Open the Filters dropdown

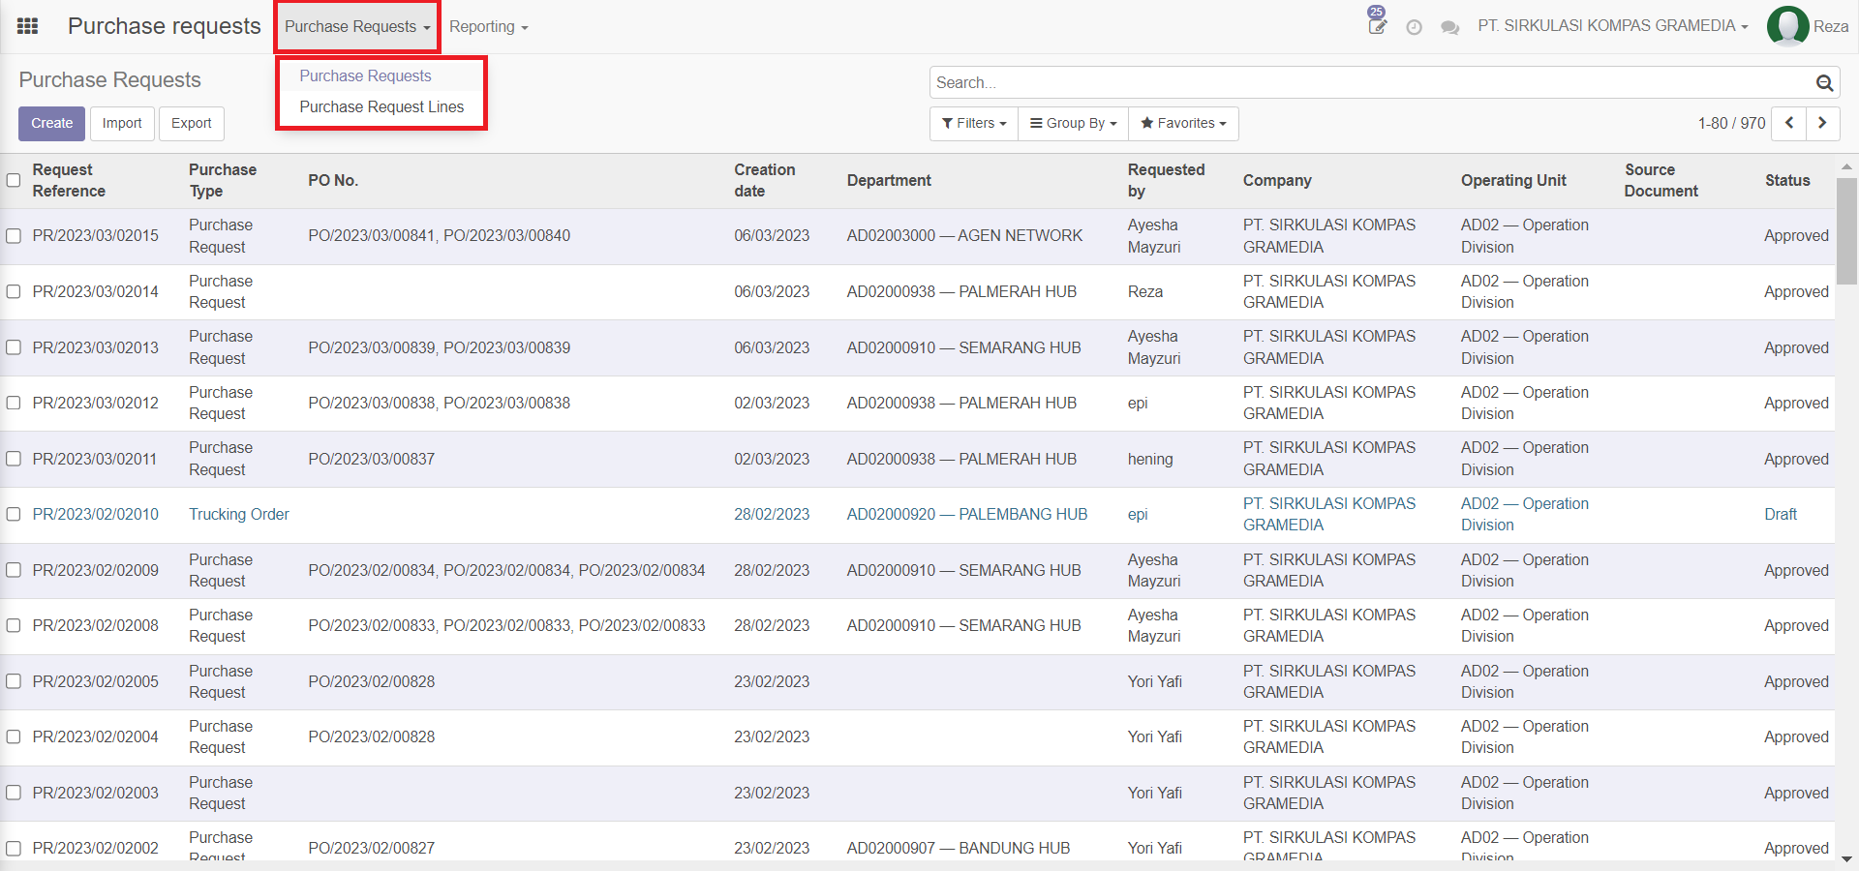coord(974,123)
